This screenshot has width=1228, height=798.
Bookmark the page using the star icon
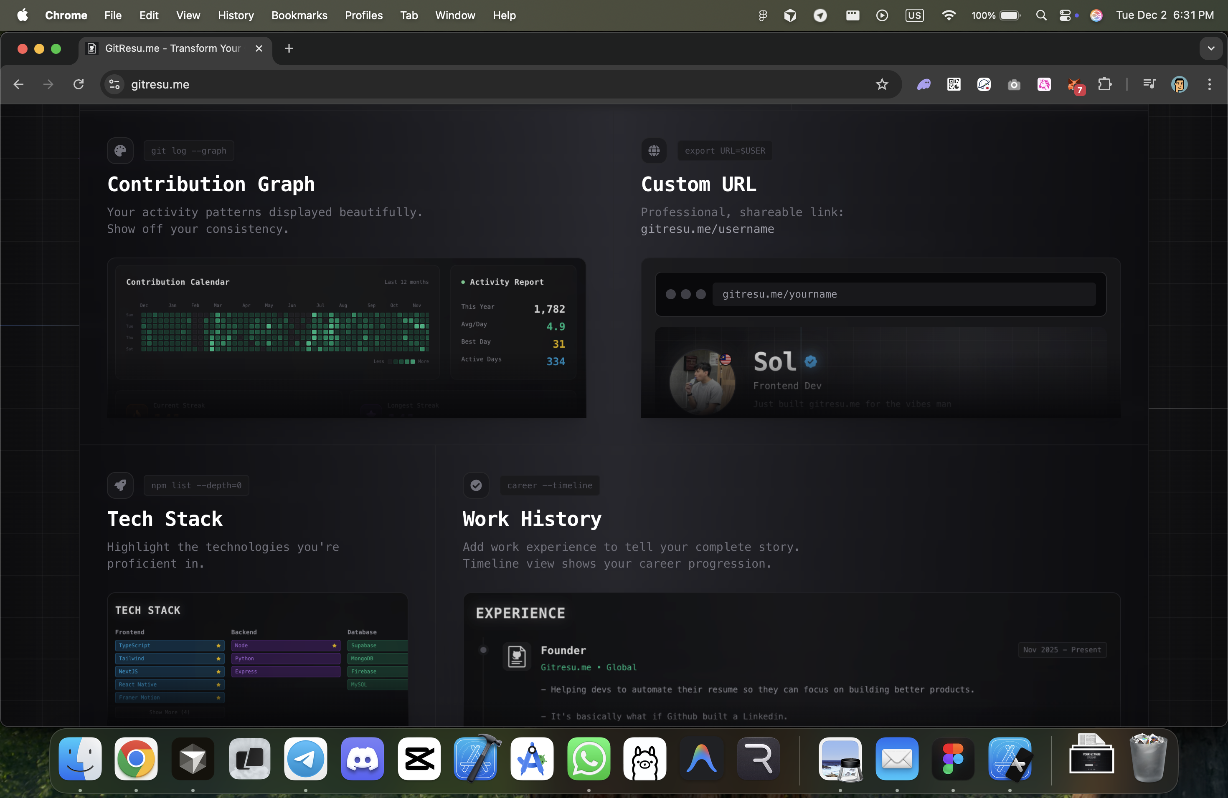[x=882, y=85]
